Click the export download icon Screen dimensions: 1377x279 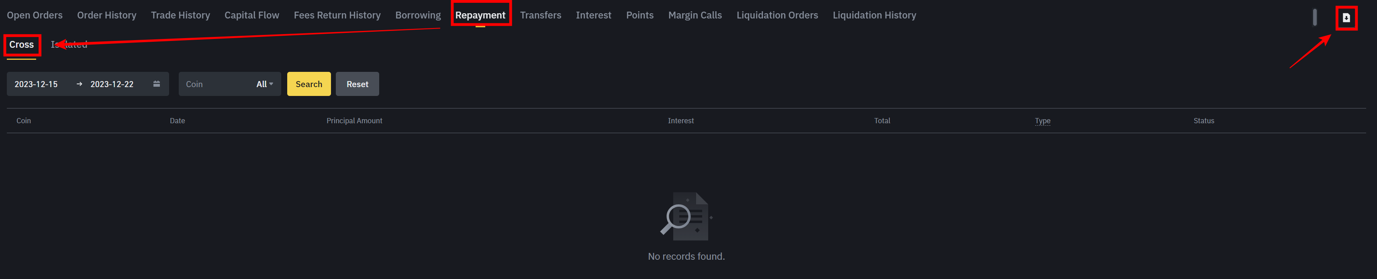click(x=1346, y=18)
